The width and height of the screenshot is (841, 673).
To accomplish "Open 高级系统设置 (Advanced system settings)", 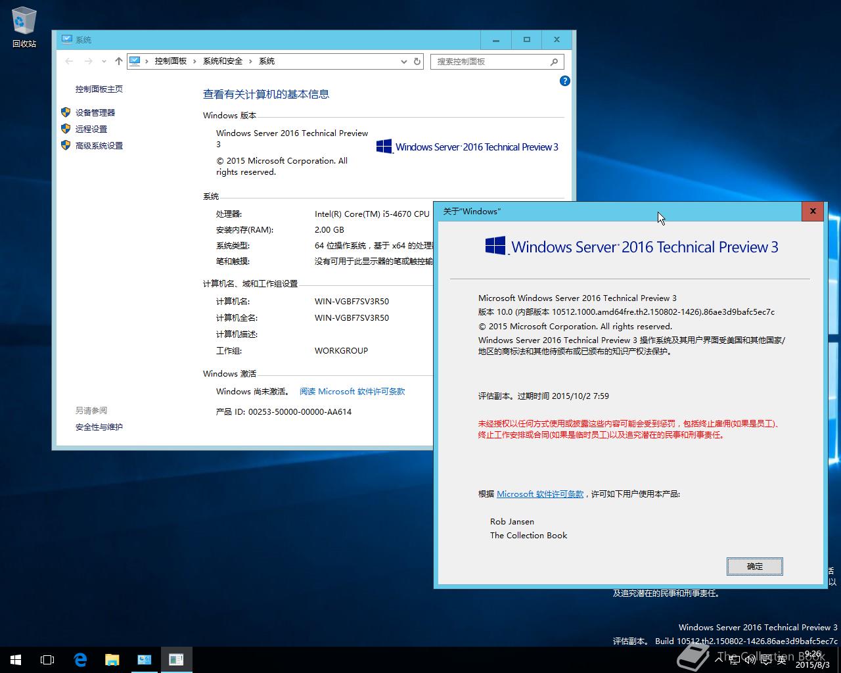I will pos(99,145).
